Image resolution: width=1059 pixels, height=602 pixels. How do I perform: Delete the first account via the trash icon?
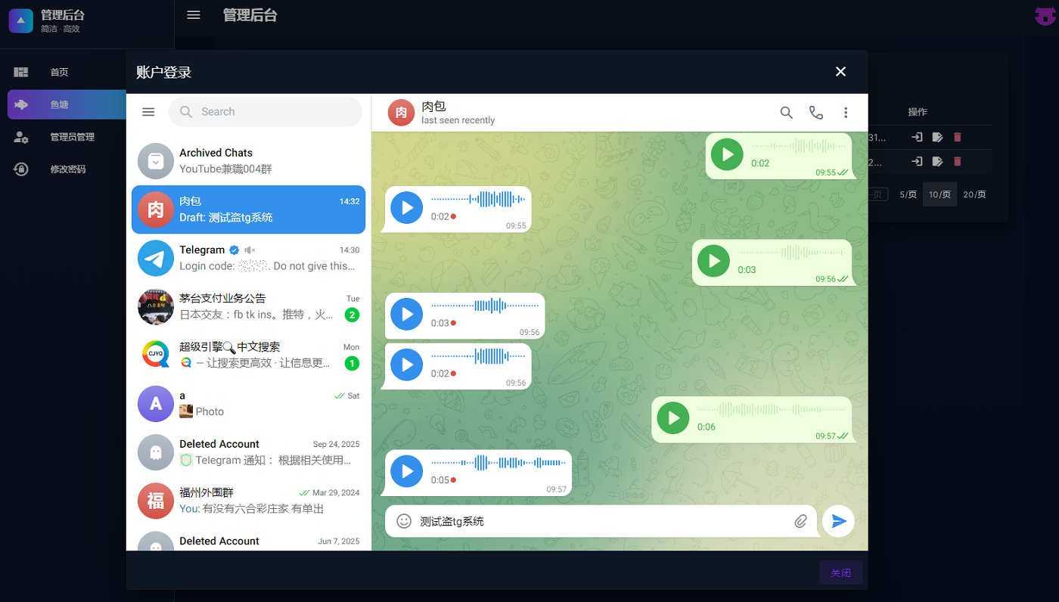958,138
